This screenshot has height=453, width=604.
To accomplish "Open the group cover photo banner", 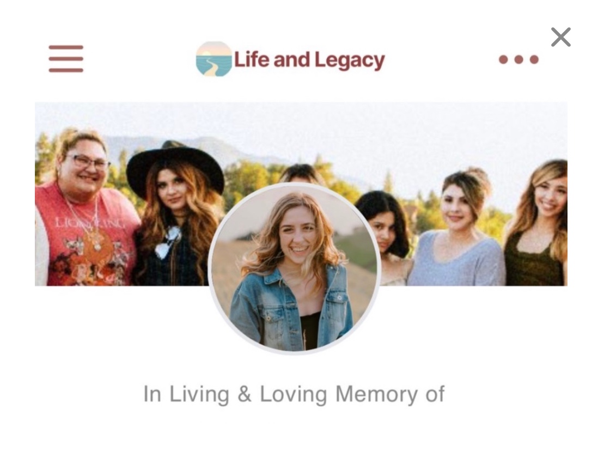I will pyautogui.click(x=301, y=194).
